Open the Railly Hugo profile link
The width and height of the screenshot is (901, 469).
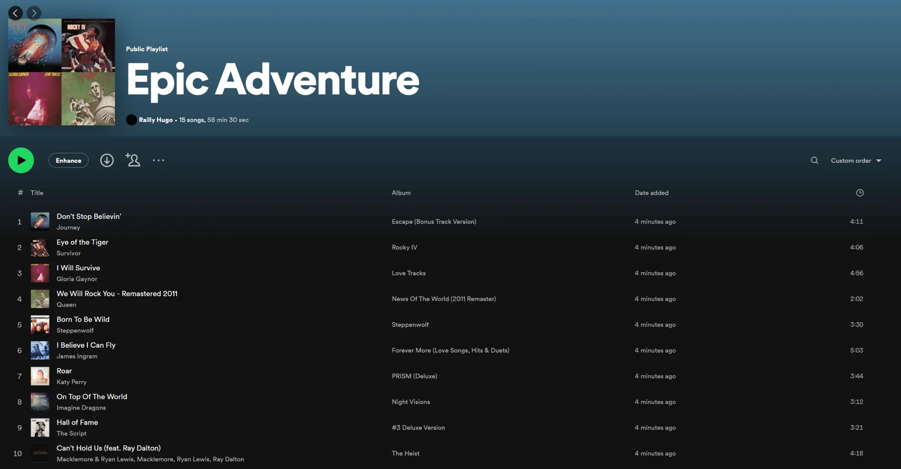(x=155, y=120)
